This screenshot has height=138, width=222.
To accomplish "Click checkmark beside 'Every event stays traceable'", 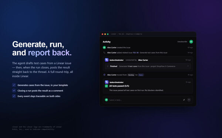I will [x=14, y=96].
